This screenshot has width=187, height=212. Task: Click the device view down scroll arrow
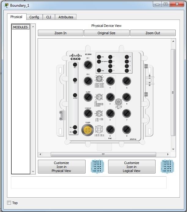173,149
